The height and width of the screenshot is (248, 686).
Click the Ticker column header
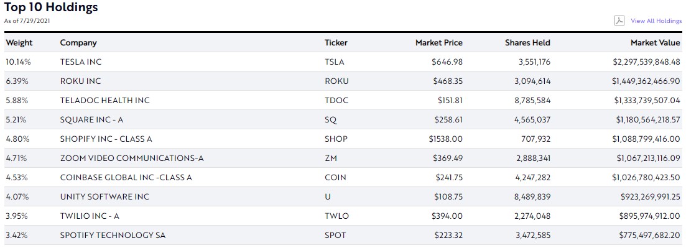(x=336, y=43)
